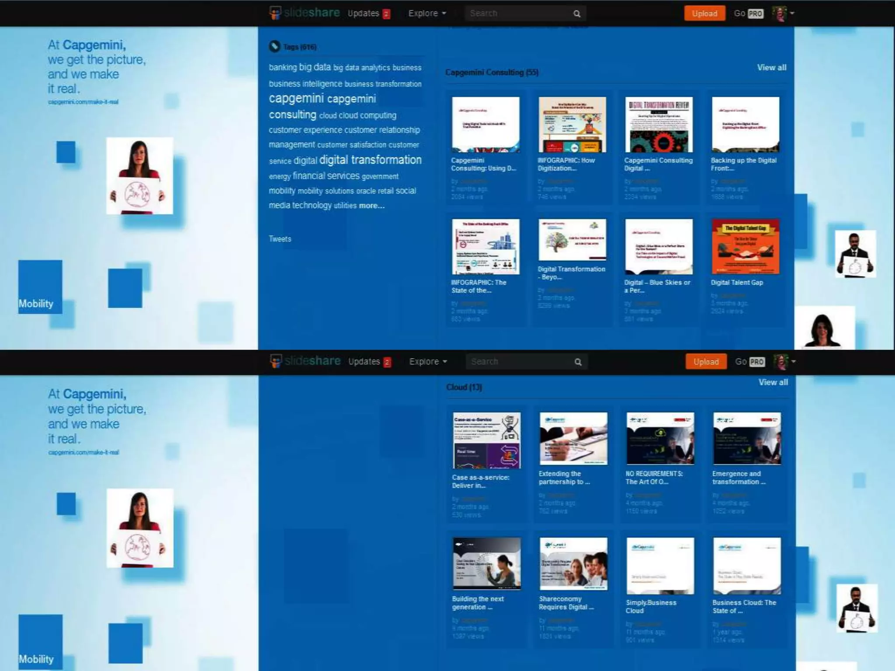Select the digital transformation tag

(370, 160)
